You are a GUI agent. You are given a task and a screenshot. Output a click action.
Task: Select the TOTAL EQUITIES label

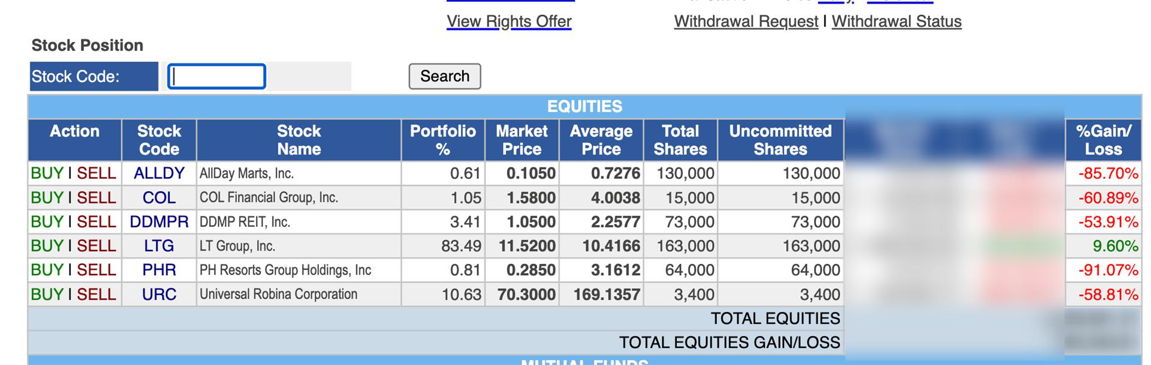[x=776, y=318]
